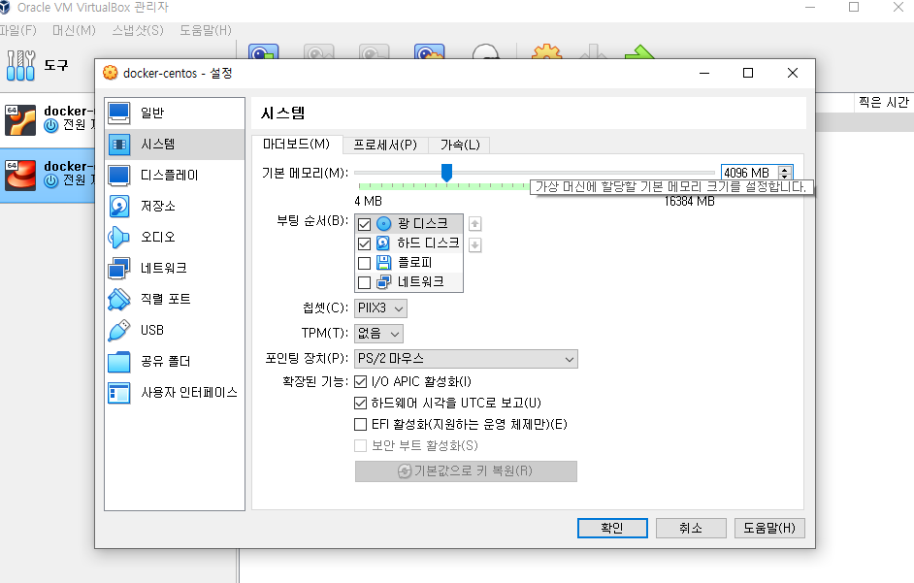
Task: Open the 공유 폴더 settings category
Action: click(175, 362)
